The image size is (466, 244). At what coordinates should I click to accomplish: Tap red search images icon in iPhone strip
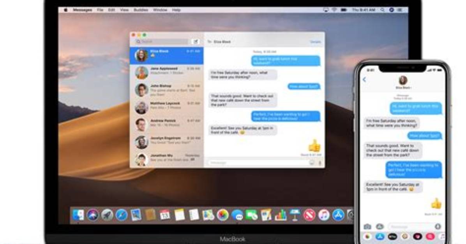coord(430,237)
